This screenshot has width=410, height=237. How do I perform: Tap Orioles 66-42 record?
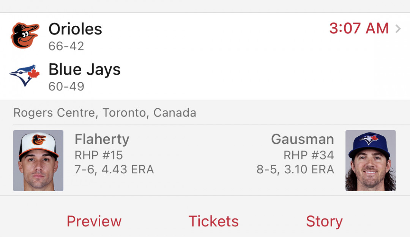(x=66, y=46)
